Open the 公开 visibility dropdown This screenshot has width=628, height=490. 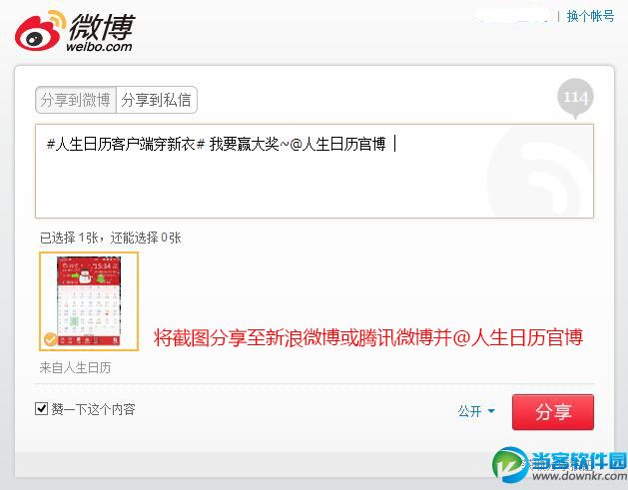[x=476, y=411]
